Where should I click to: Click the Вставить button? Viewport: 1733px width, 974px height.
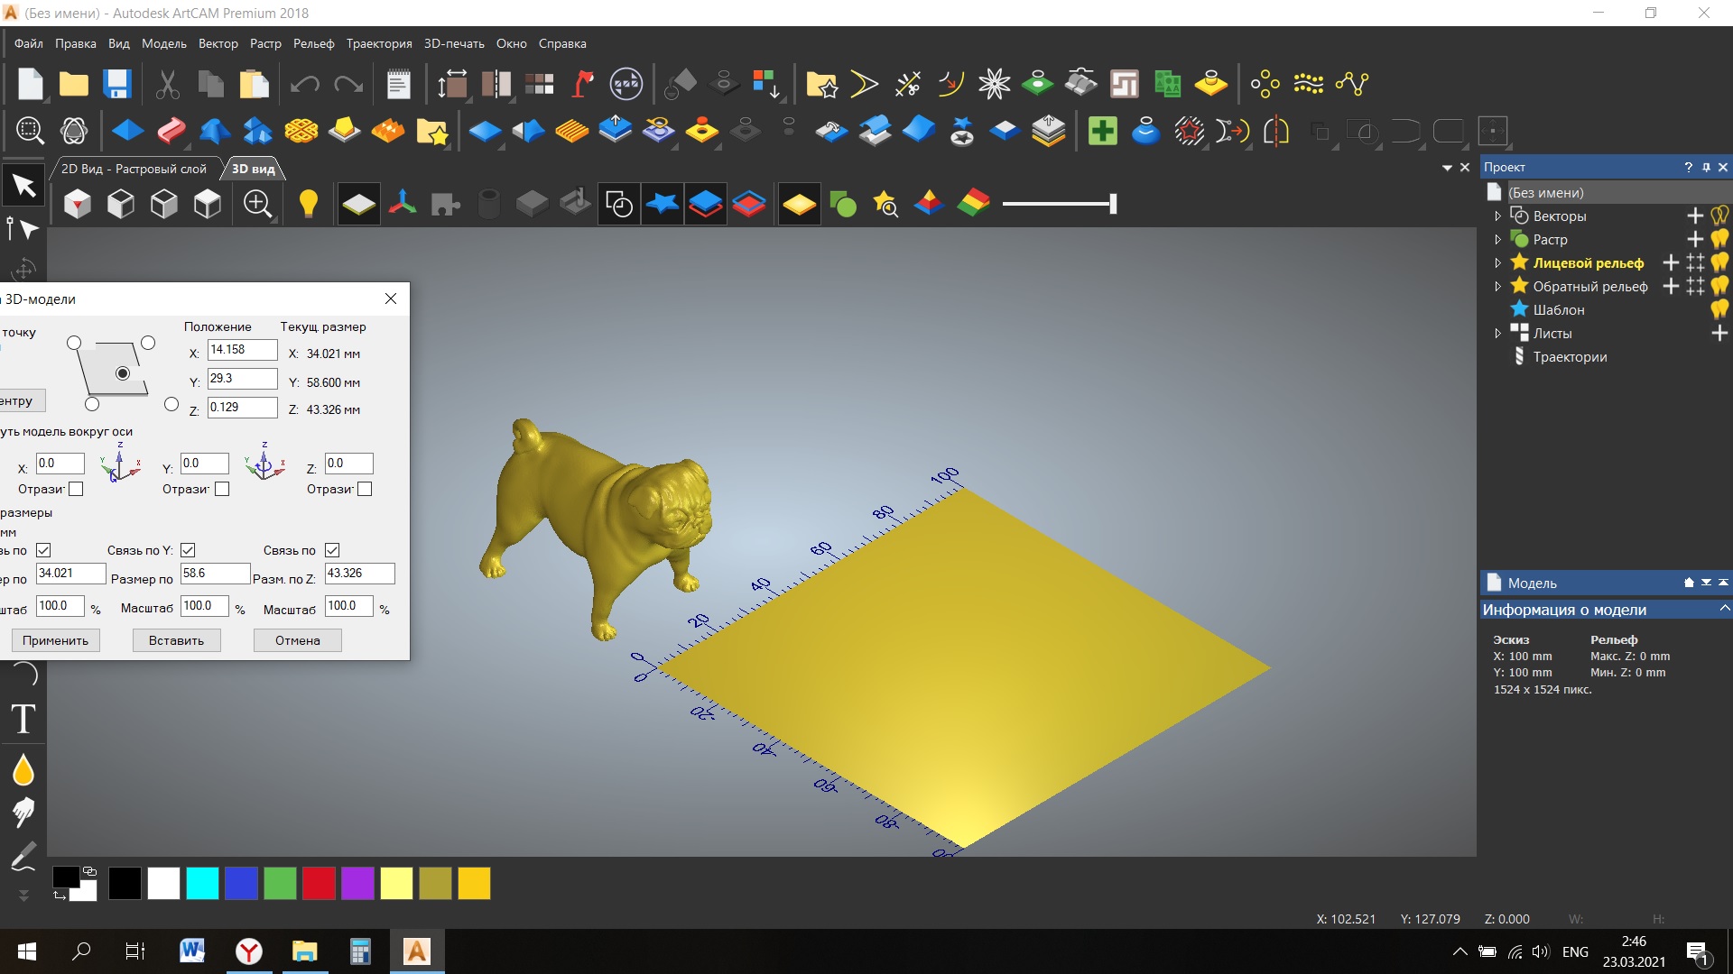[x=176, y=640]
